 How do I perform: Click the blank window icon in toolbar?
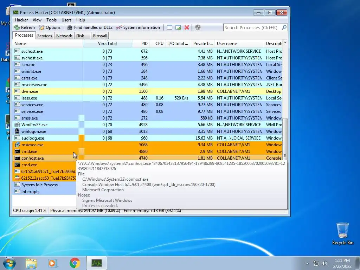(x=169, y=27)
